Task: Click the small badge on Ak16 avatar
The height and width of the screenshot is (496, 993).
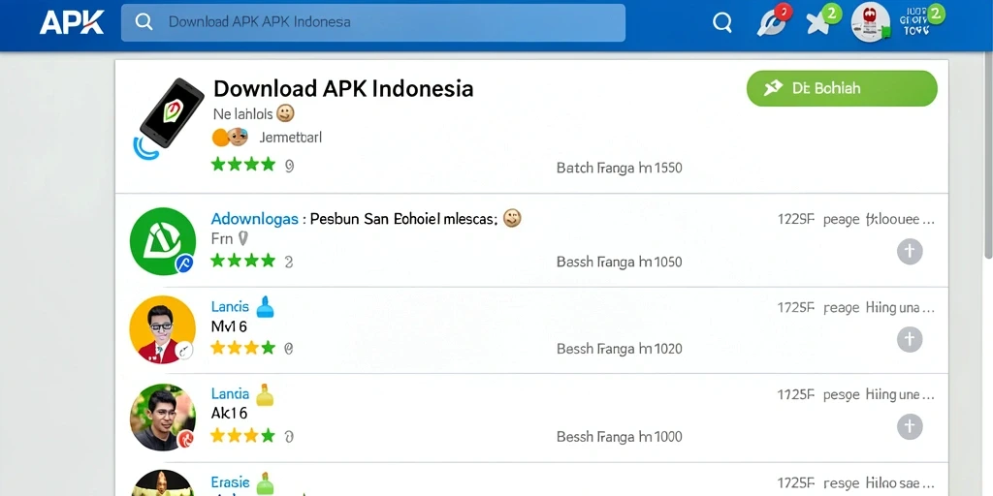Action: pyautogui.click(x=185, y=439)
